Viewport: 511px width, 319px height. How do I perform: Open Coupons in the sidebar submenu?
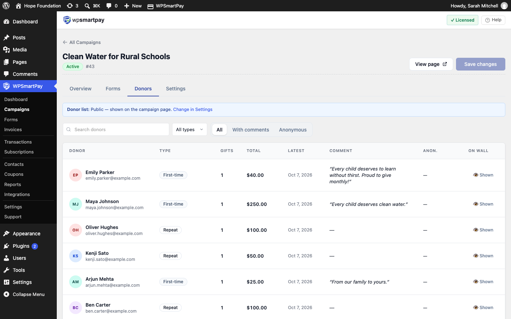(x=14, y=174)
